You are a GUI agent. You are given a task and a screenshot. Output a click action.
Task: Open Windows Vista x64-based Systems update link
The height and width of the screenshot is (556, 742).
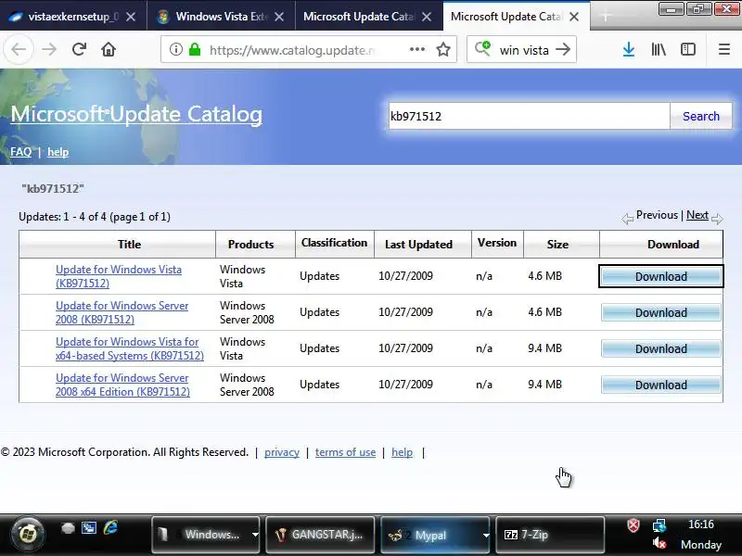(x=130, y=348)
